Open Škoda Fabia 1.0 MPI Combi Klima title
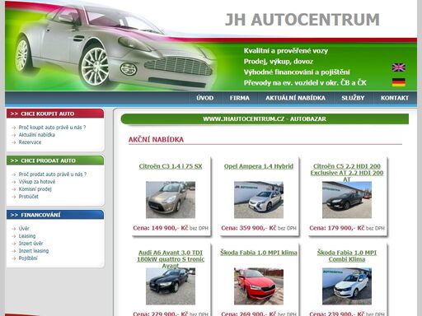The height and width of the screenshot is (316, 422). (347, 256)
